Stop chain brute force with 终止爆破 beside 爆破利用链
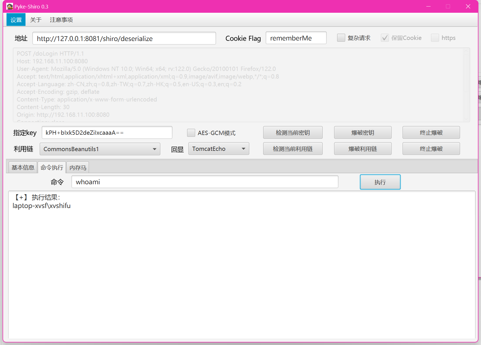Screen dimensions: 481x345 (x=431, y=149)
